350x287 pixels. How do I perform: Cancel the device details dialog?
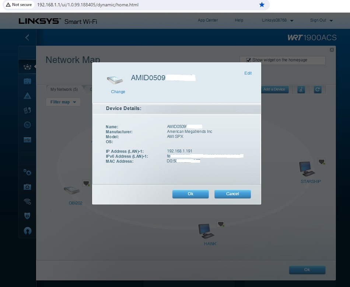(232, 194)
